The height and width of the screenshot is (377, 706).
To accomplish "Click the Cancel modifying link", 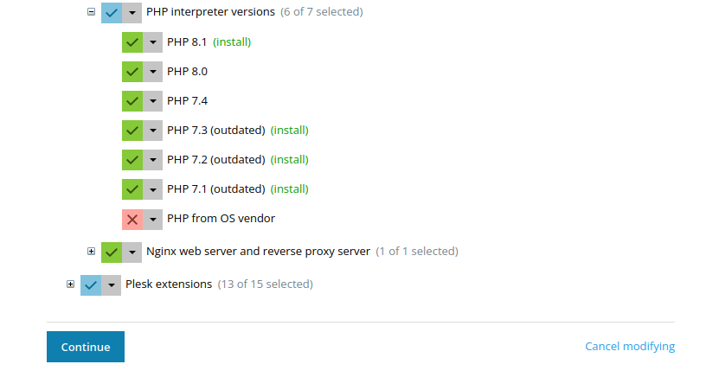I will [630, 347].
